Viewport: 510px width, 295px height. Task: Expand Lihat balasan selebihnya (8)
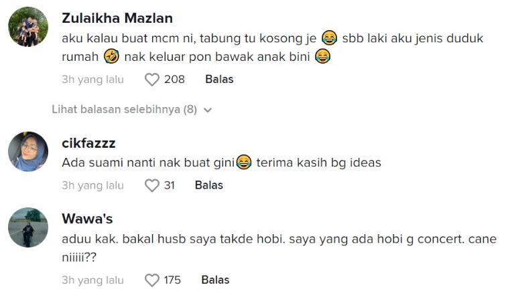pyautogui.click(x=124, y=110)
